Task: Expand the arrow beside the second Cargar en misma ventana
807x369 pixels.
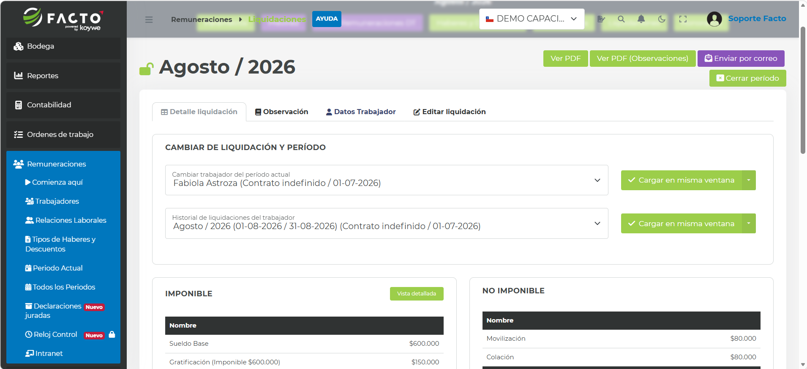Action: pyautogui.click(x=749, y=223)
